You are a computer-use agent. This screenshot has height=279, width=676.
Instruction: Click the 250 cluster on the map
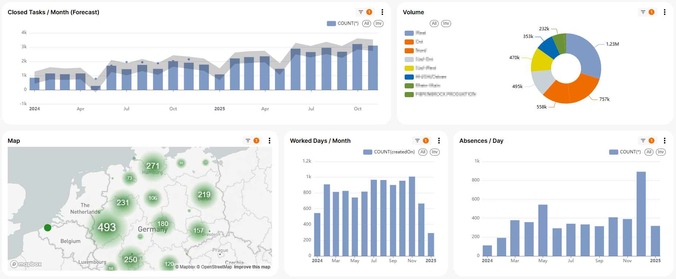(131, 259)
